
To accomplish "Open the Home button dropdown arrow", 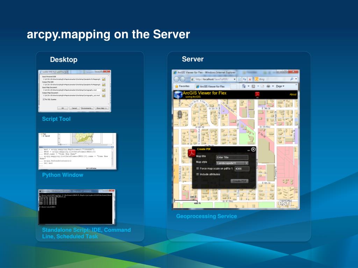I will pos(249,86).
